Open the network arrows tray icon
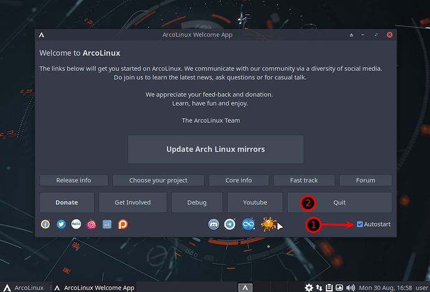This screenshot has width=430, height=292. [319, 288]
